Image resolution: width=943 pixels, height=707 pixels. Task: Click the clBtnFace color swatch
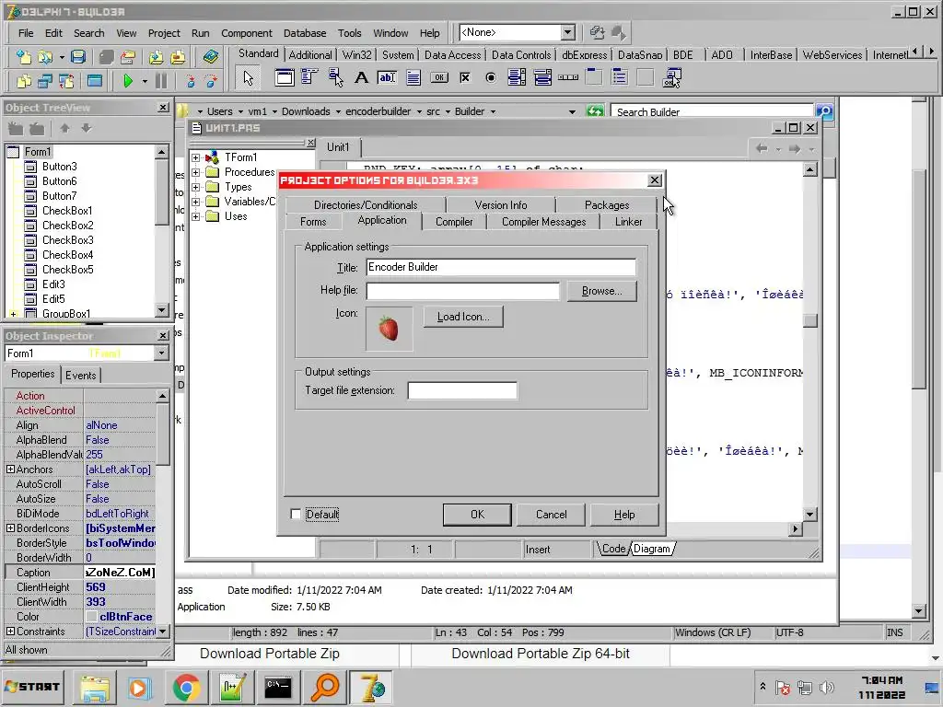(x=91, y=617)
